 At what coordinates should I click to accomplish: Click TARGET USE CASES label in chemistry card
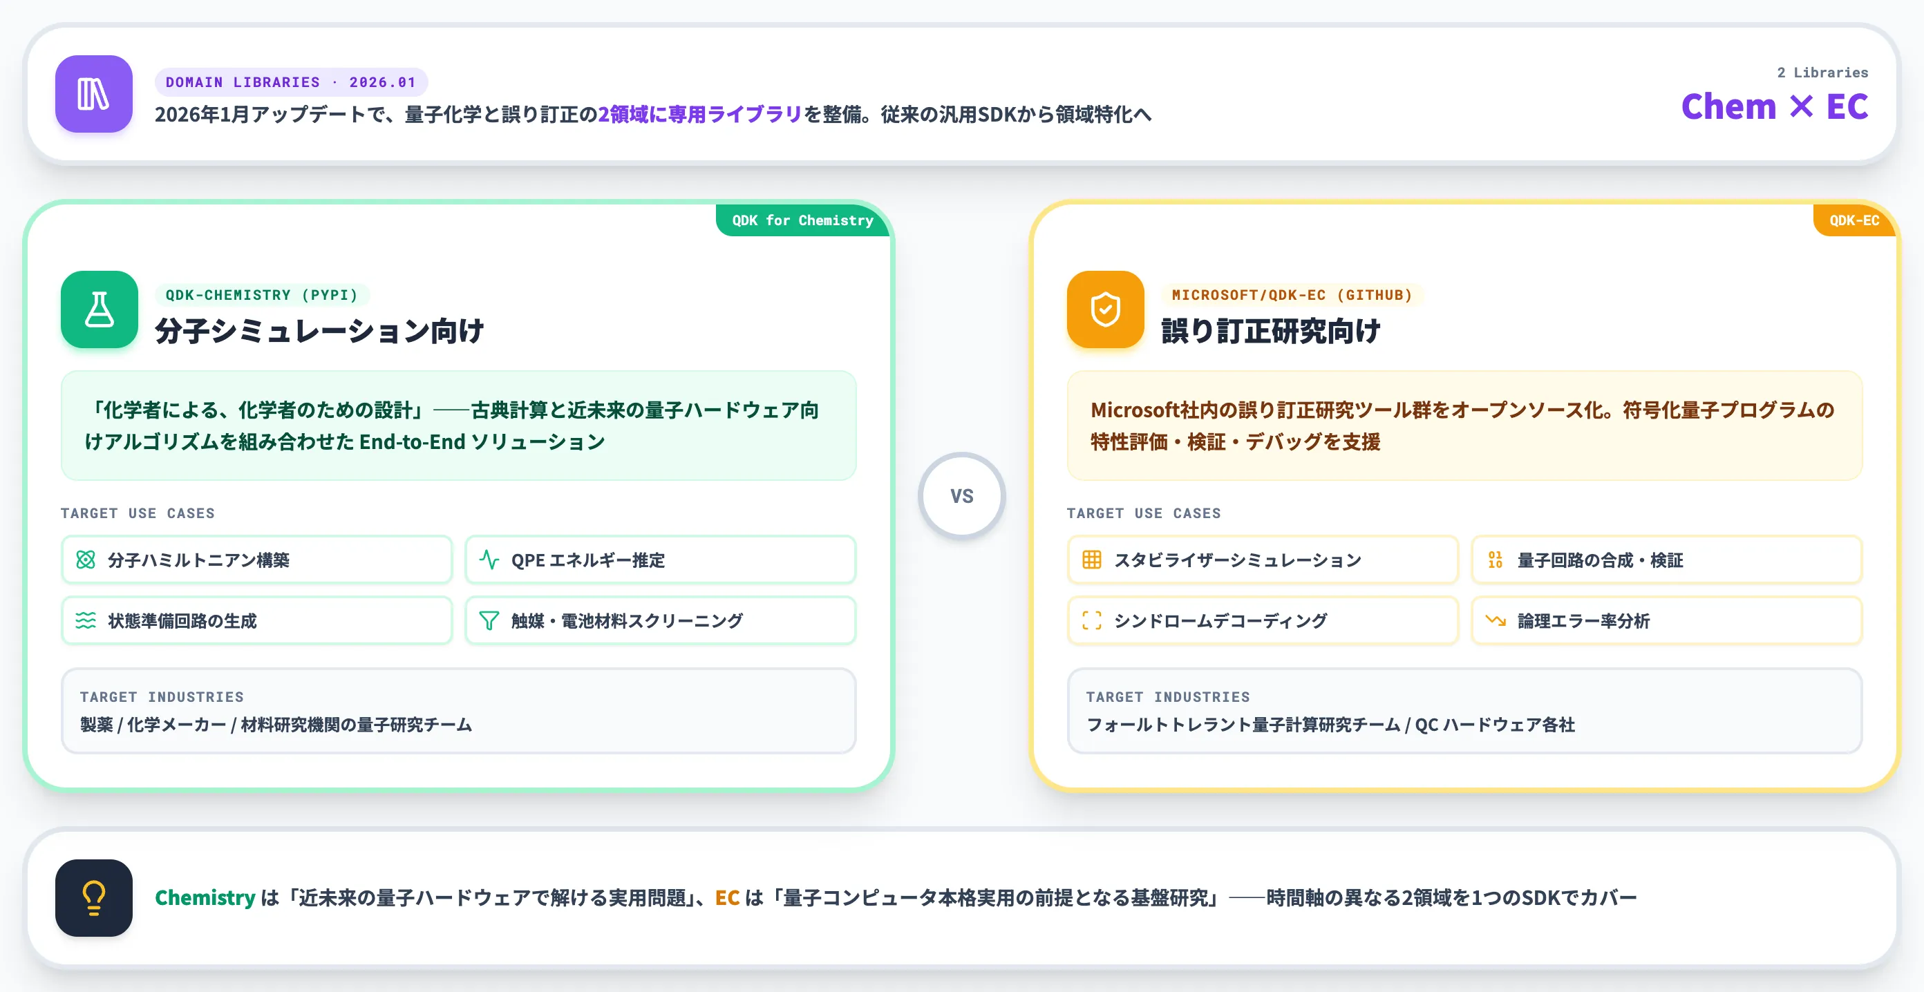pyautogui.click(x=138, y=513)
